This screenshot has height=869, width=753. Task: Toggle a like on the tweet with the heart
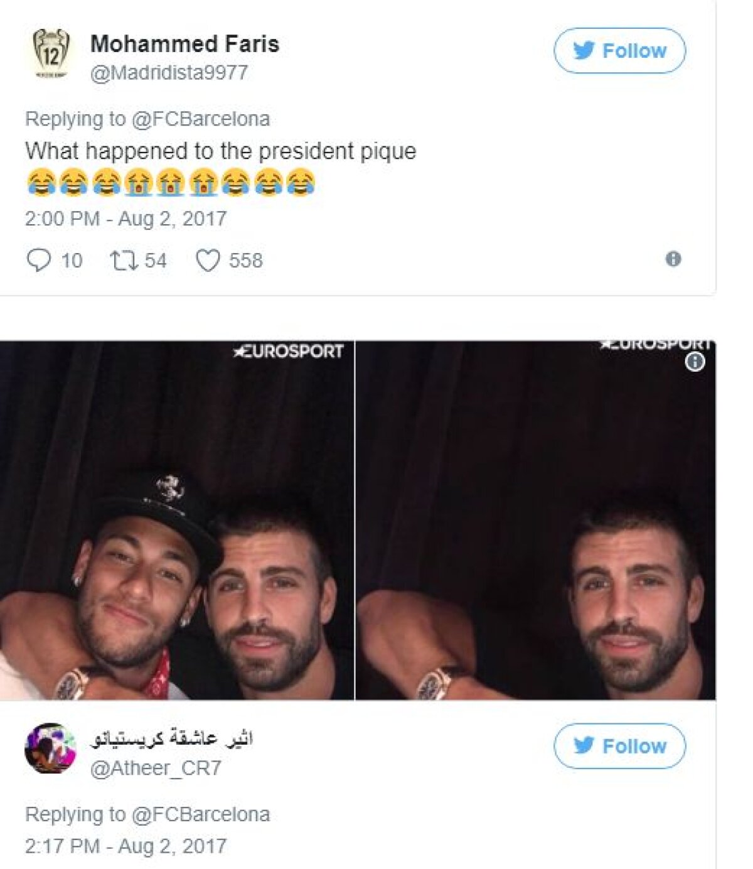[x=209, y=257]
